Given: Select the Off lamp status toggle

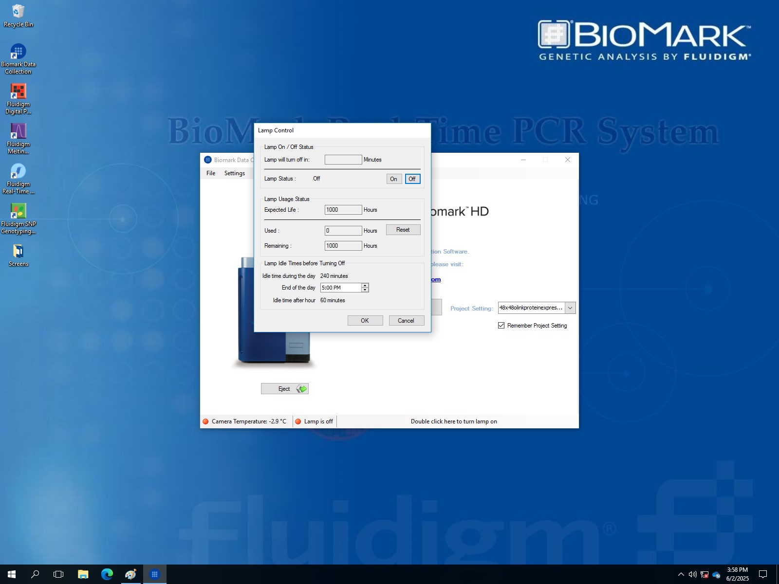Looking at the screenshot, I should click(412, 179).
